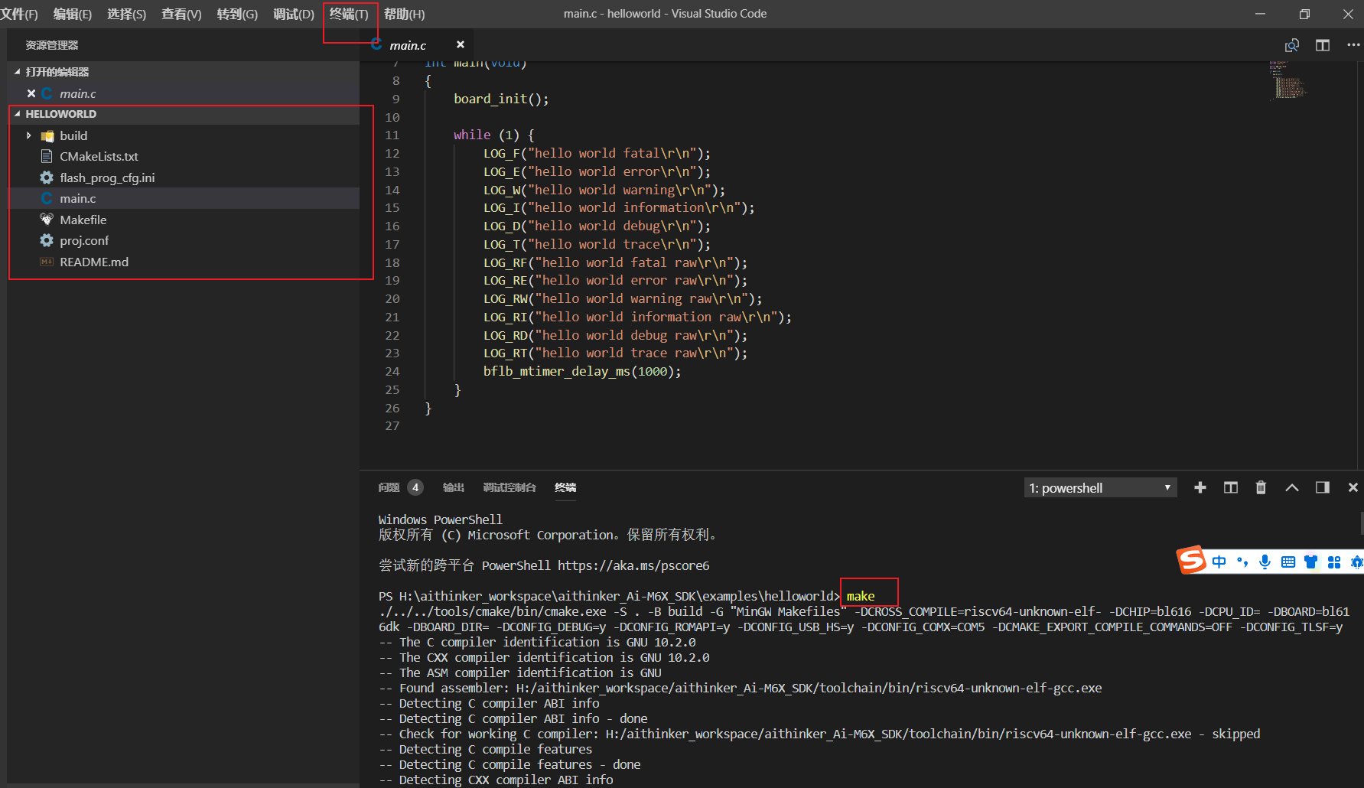Switch to the 问题 panel tab
1364x788 pixels.
389,487
